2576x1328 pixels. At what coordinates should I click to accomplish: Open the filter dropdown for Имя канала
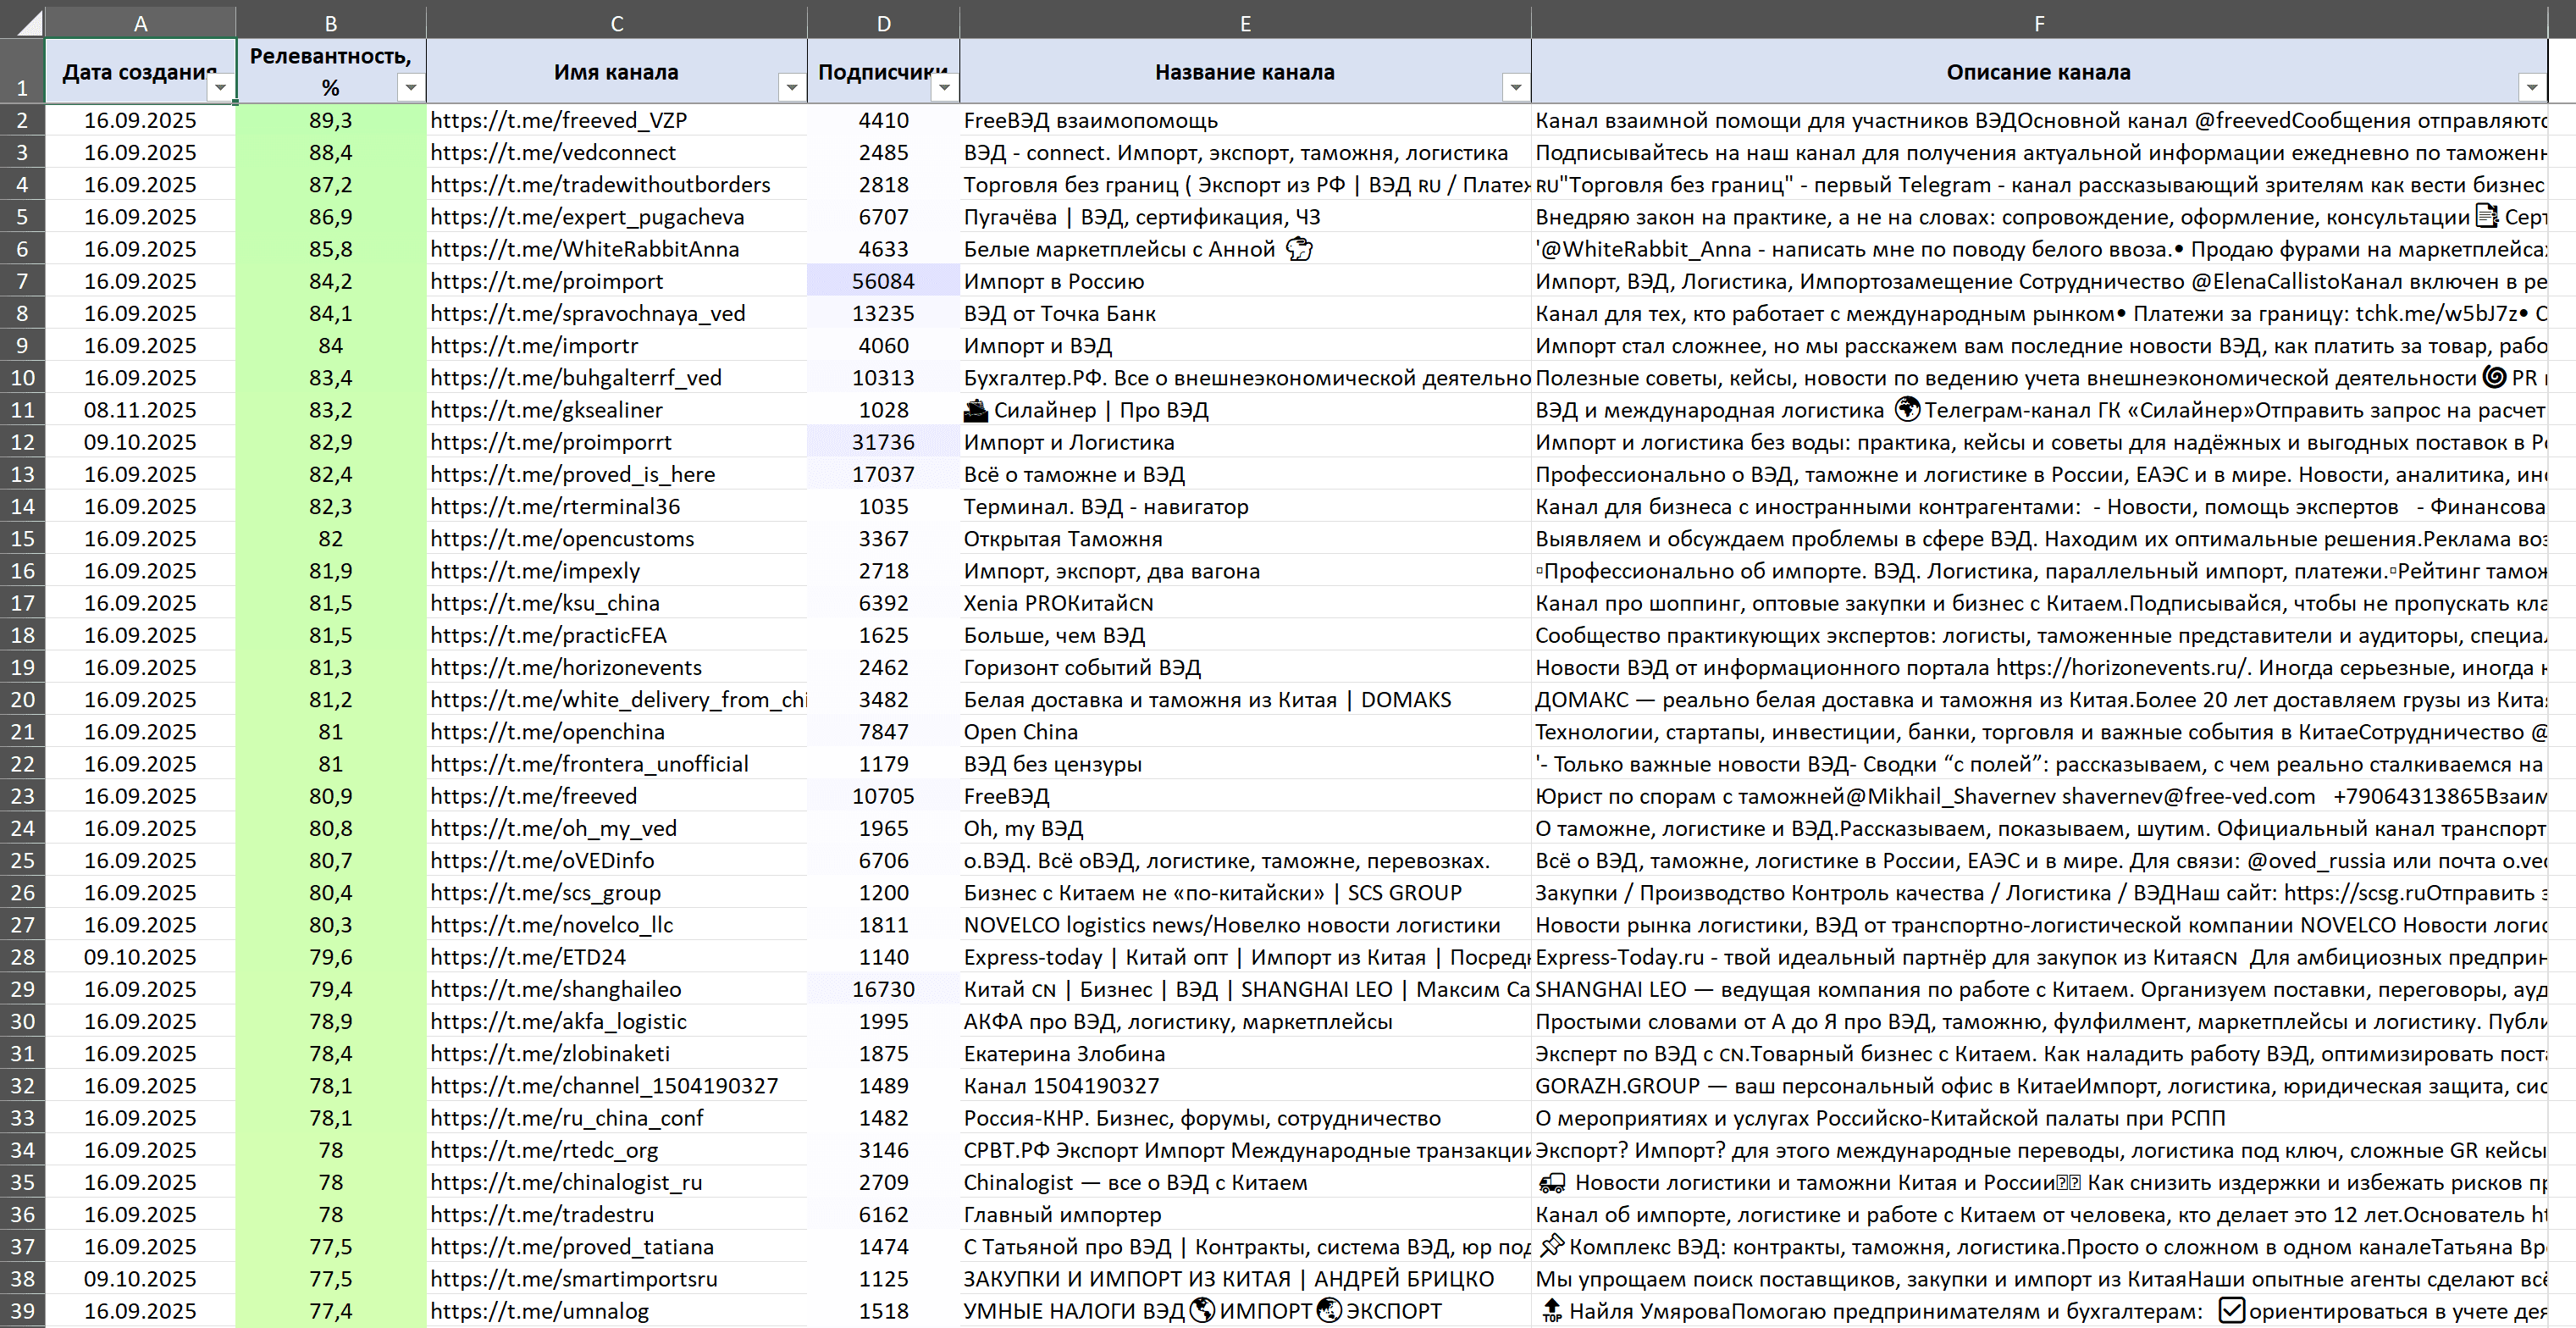(x=791, y=88)
